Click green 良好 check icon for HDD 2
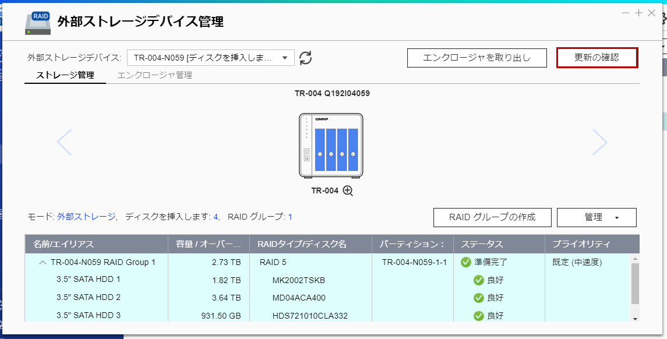The width and height of the screenshot is (667, 339). (479, 298)
